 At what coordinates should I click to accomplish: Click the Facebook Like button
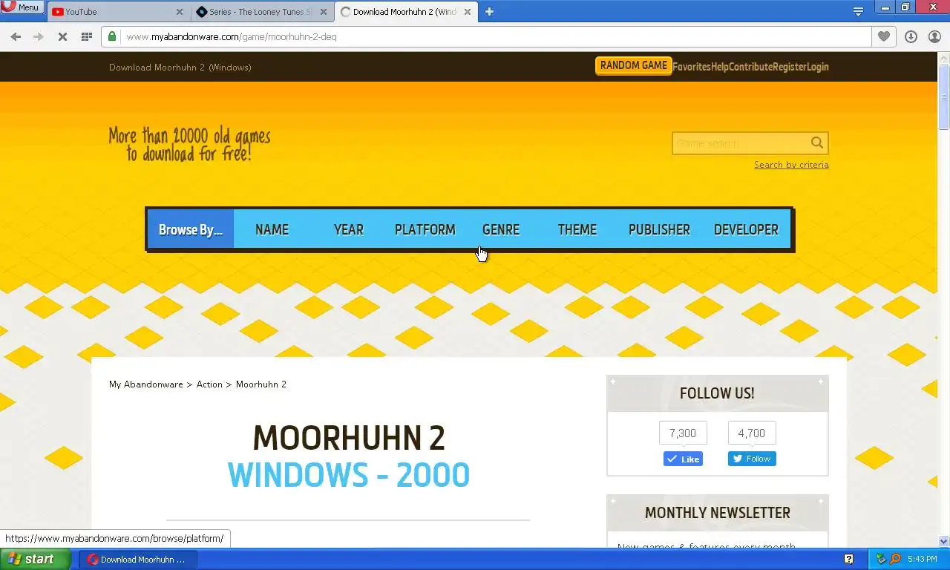coord(683,459)
